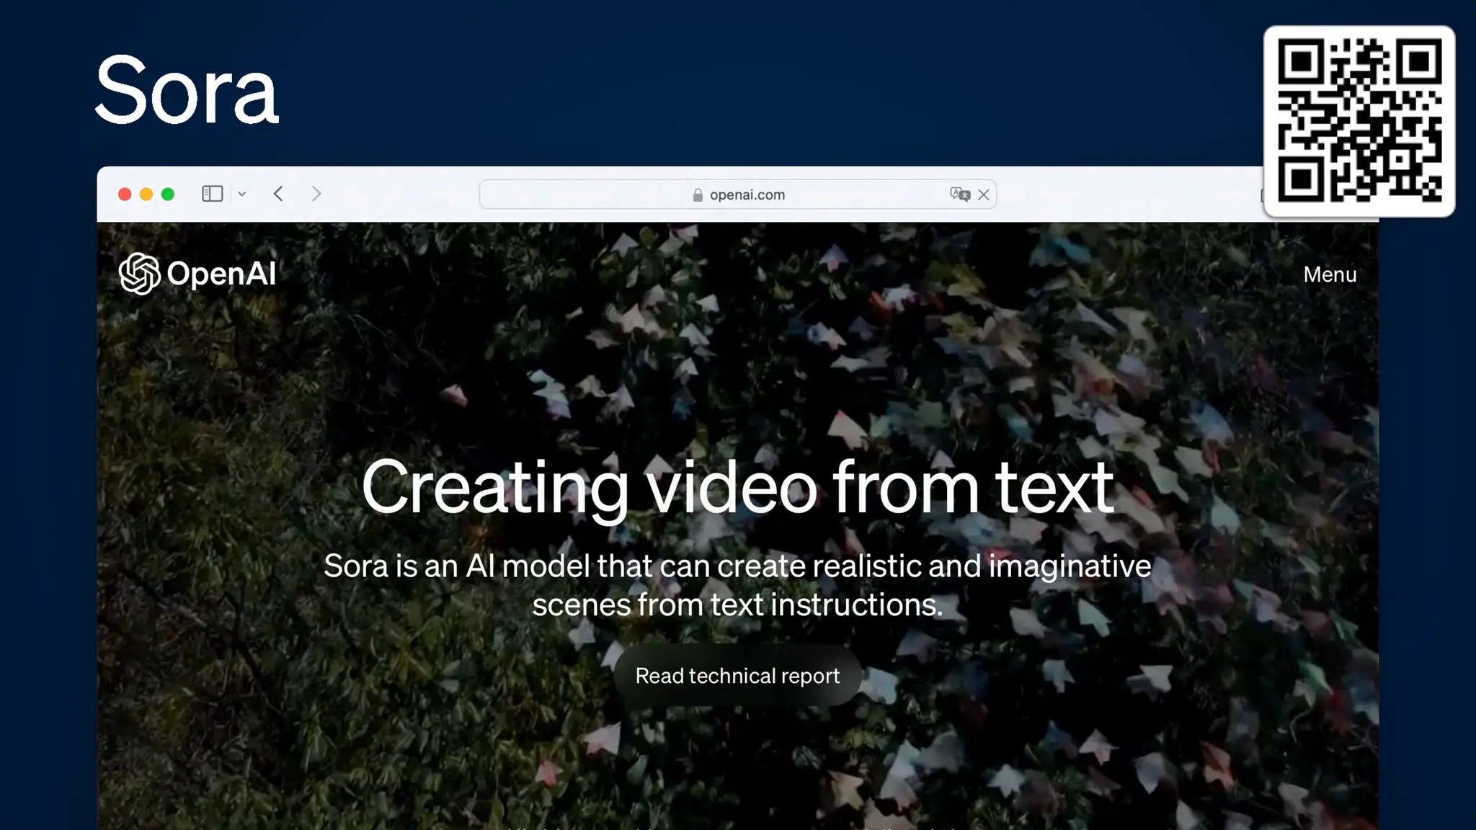Click the QR code image

pos(1359,121)
